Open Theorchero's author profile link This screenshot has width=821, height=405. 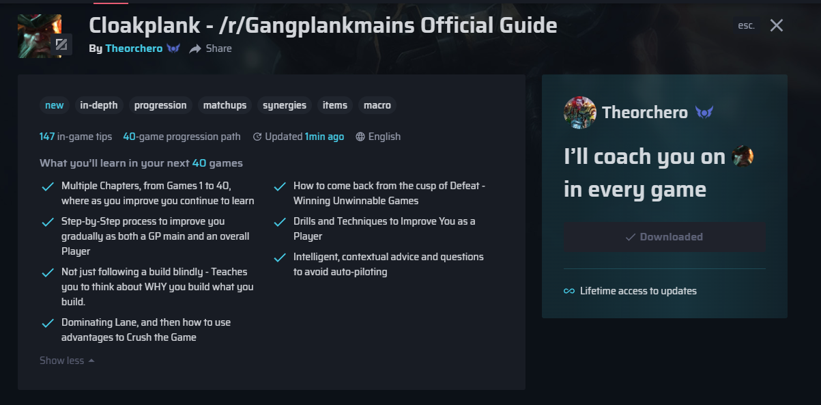click(x=134, y=48)
